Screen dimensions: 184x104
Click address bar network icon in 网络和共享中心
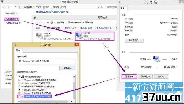tap(19, 7)
